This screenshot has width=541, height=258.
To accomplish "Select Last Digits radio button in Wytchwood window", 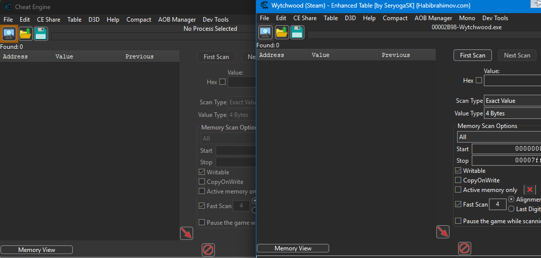I will click(x=511, y=209).
